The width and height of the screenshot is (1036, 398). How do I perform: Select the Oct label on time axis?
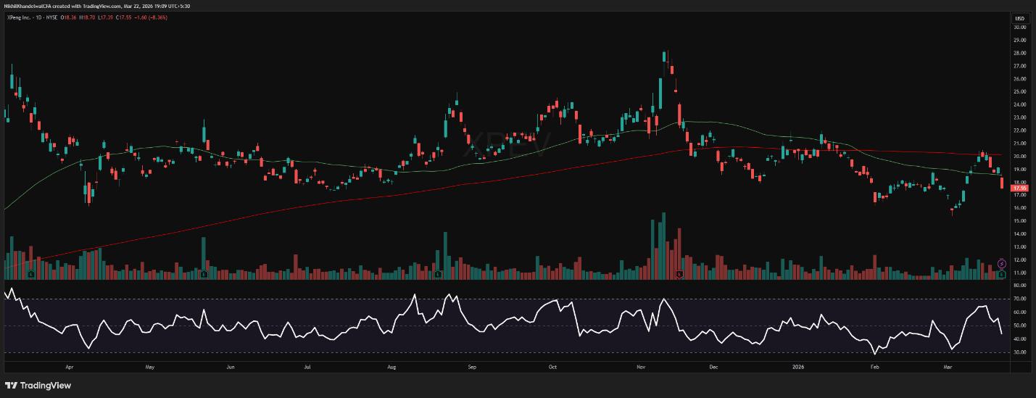pyautogui.click(x=552, y=367)
